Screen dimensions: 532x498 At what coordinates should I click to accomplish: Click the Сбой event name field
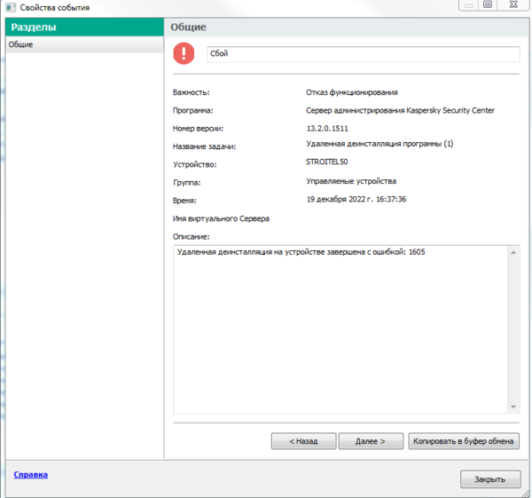pyautogui.click(x=363, y=53)
